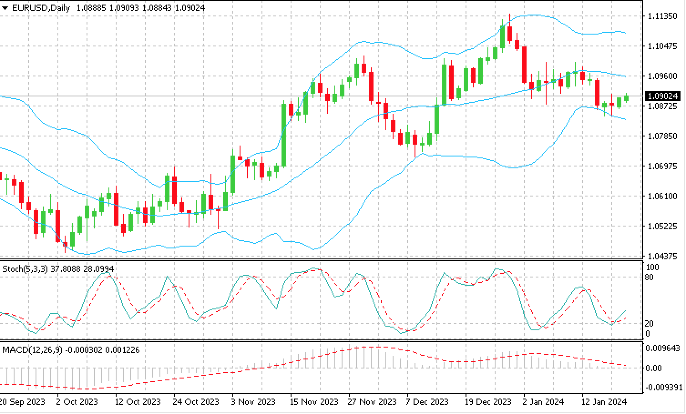686x414 pixels.
Task: Pick the 12 Jan 2024 date marker
Action: pyautogui.click(x=604, y=402)
